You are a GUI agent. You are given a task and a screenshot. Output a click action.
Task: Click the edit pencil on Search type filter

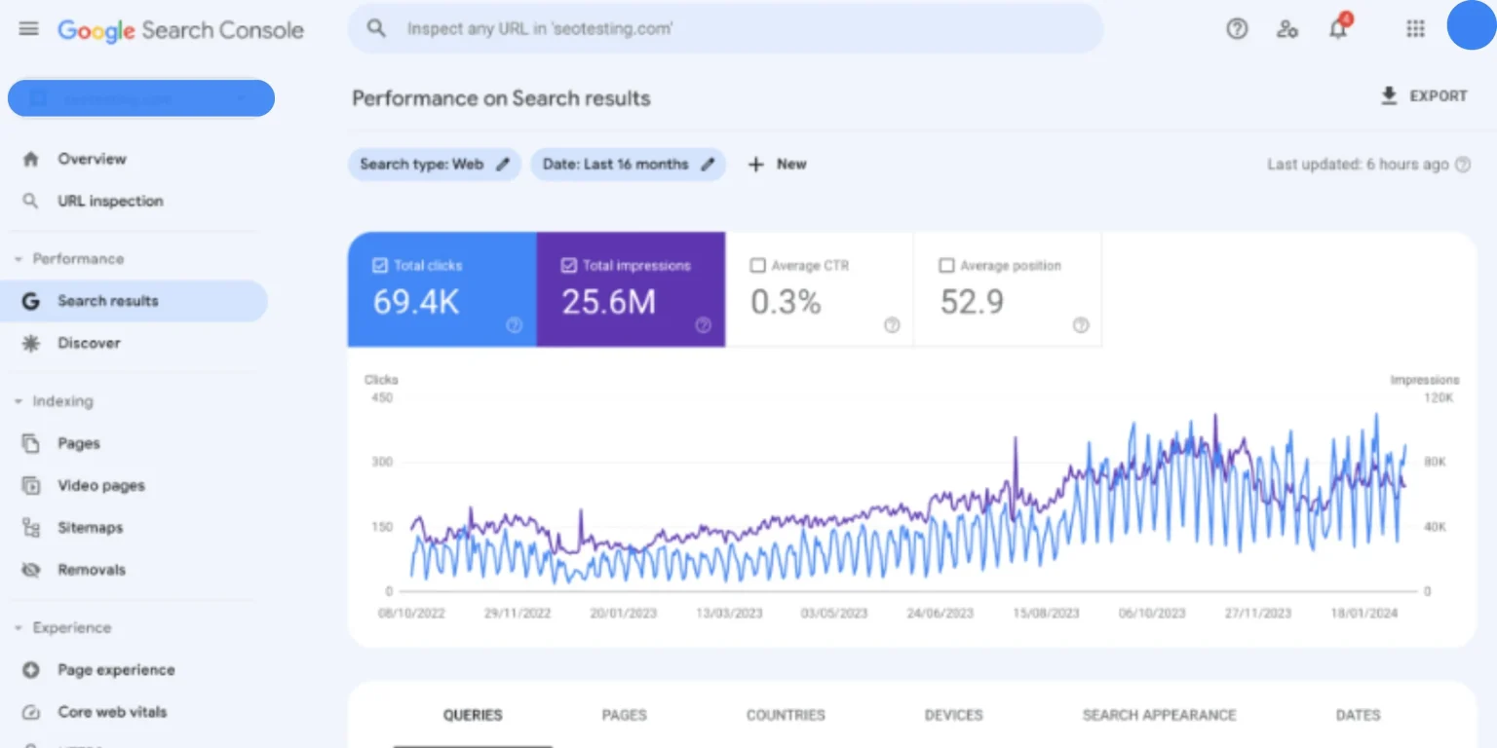(x=503, y=165)
